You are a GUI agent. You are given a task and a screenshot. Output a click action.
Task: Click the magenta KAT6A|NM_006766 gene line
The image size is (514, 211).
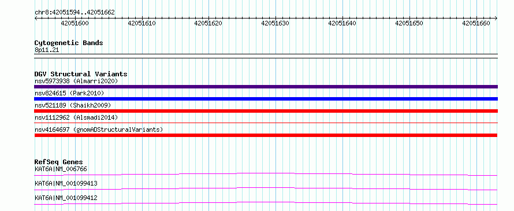click(266, 174)
